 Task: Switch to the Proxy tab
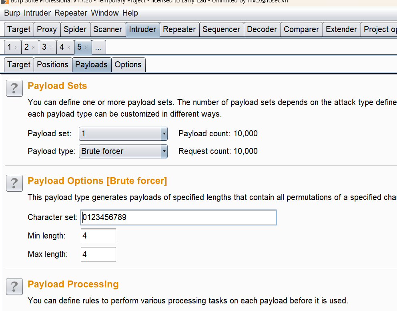coord(47,29)
